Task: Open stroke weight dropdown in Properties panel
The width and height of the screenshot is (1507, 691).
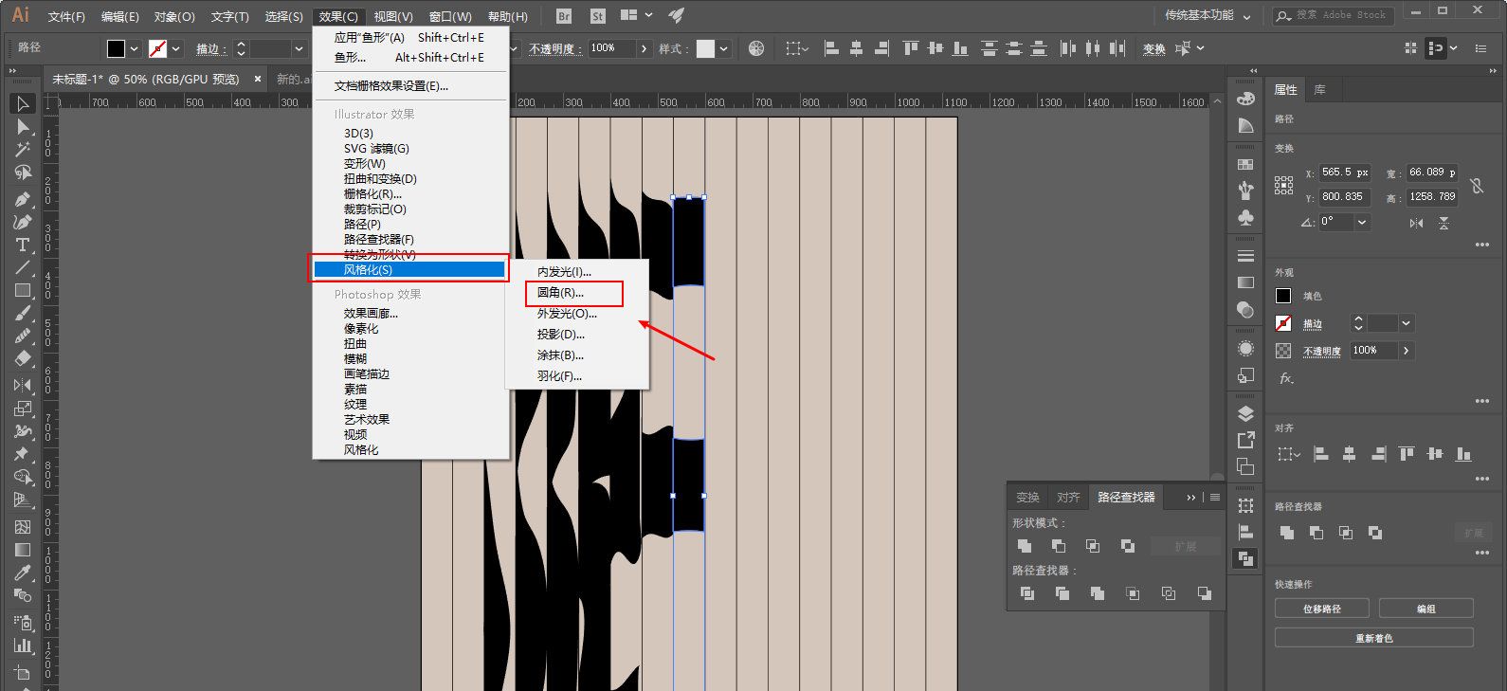Action: tap(1406, 323)
